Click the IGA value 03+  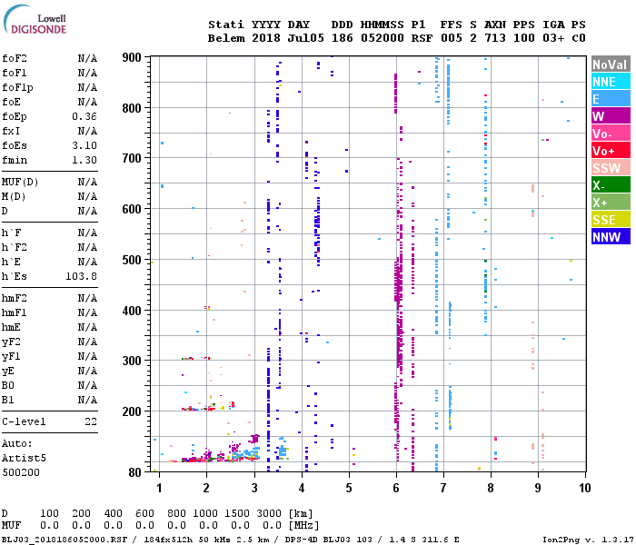553,38
